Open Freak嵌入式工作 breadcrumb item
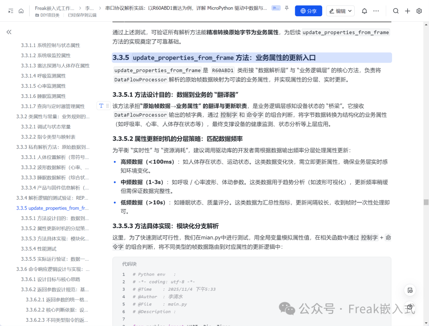429x326 pixels. click(x=54, y=8)
